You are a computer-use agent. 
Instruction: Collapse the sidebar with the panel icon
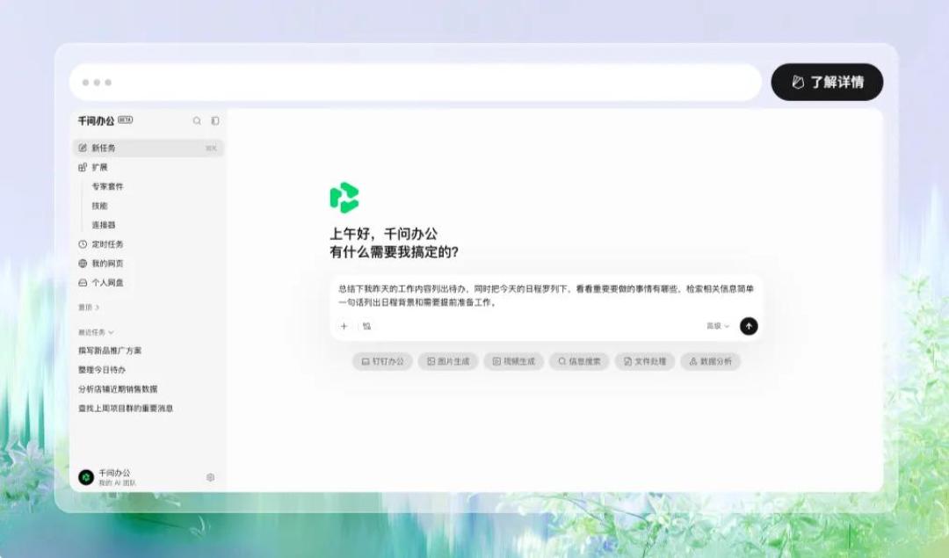[215, 121]
